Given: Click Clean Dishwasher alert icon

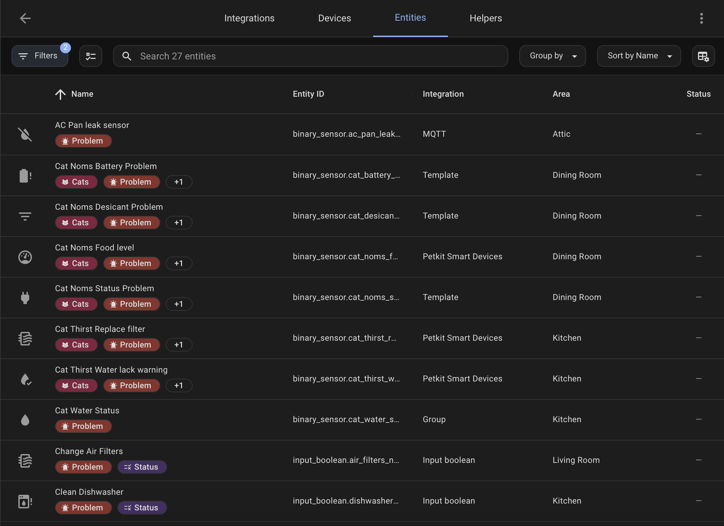Looking at the screenshot, I should pos(25,501).
